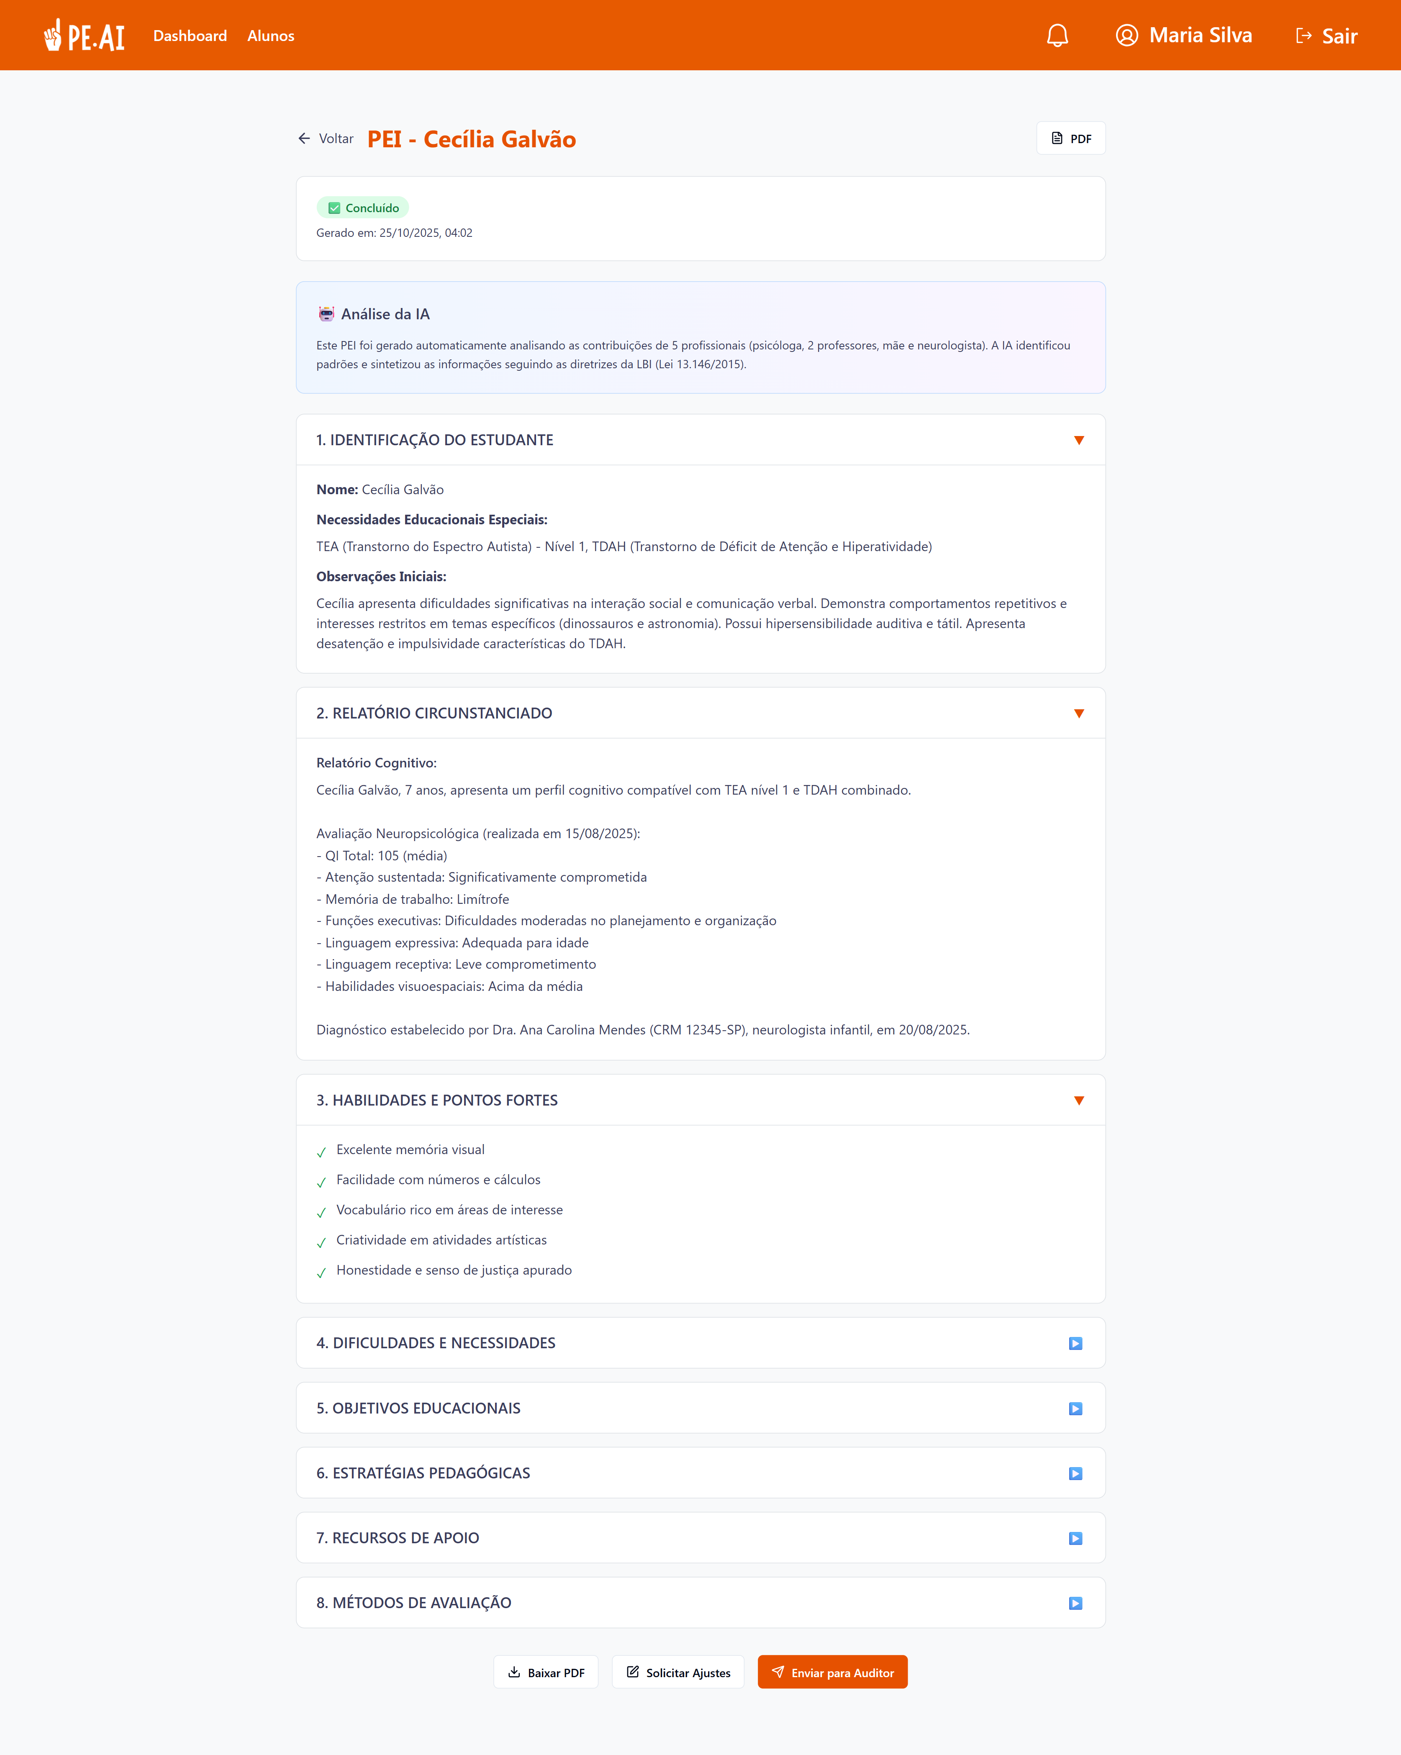Collapse the Relatório Circunstanciado section
Image resolution: width=1401 pixels, height=1755 pixels.
click(1079, 714)
